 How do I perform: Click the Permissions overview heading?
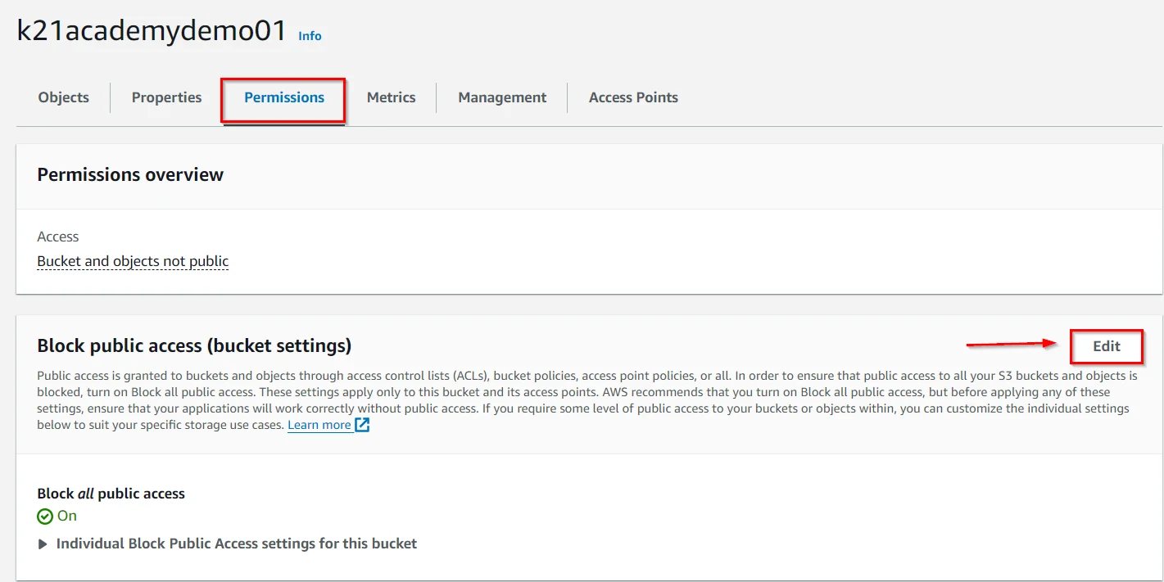pyautogui.click(x=130, y=175)
